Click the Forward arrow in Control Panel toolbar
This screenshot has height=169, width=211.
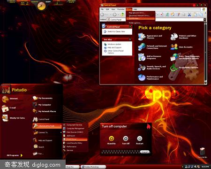tap(114, 15)
